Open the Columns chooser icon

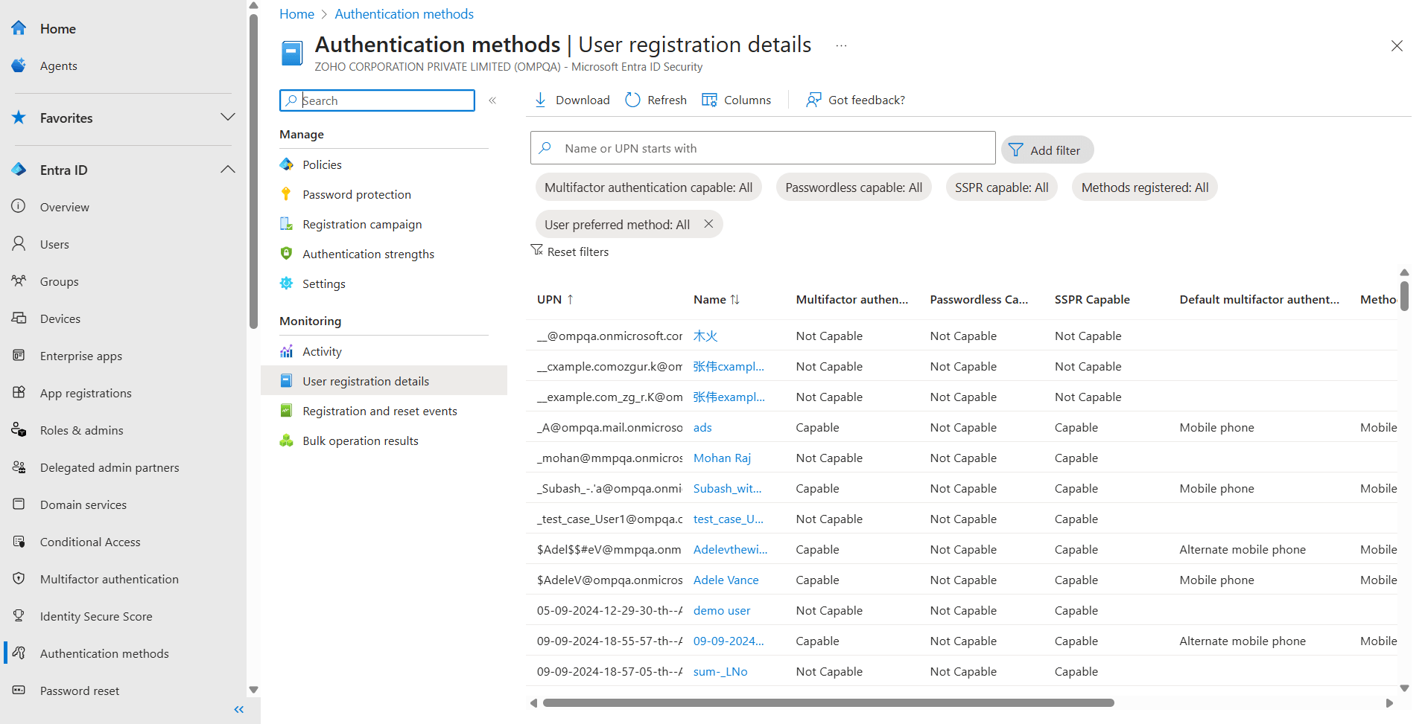(x=709, y=100)
